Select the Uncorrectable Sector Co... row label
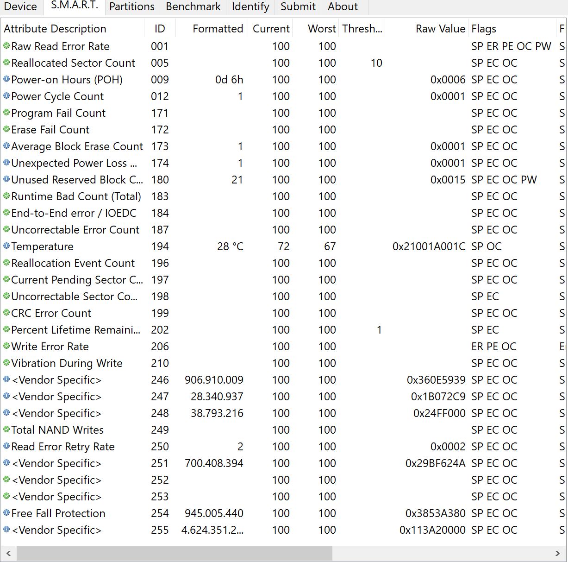 [74, 297]
